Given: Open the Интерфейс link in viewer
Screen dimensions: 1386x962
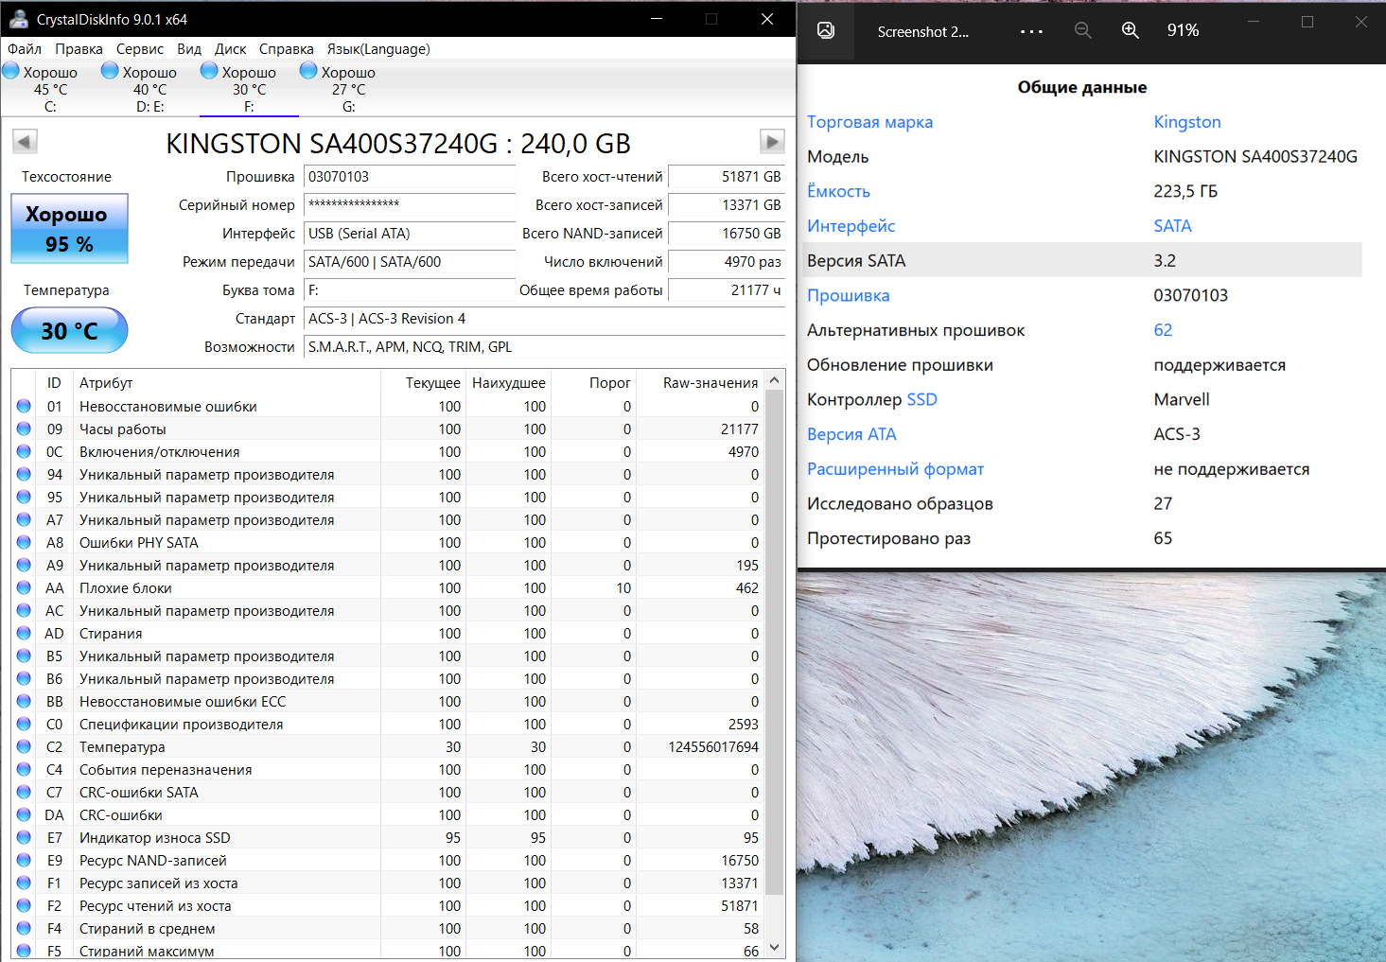Looking at the screenshot, I should click(x=851, y=226).
